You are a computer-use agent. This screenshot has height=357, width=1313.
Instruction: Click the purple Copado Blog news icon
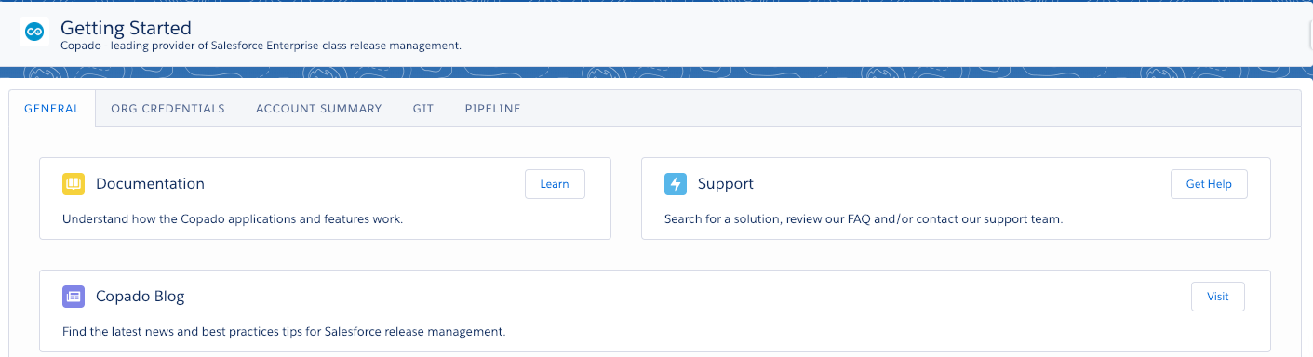click(x=74, y=297)
